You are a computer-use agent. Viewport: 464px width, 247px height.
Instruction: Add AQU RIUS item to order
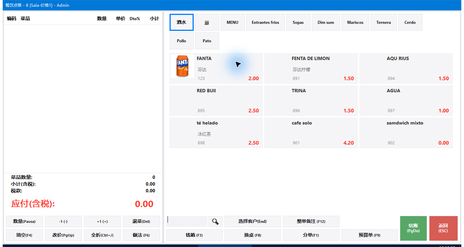(406, 68)
